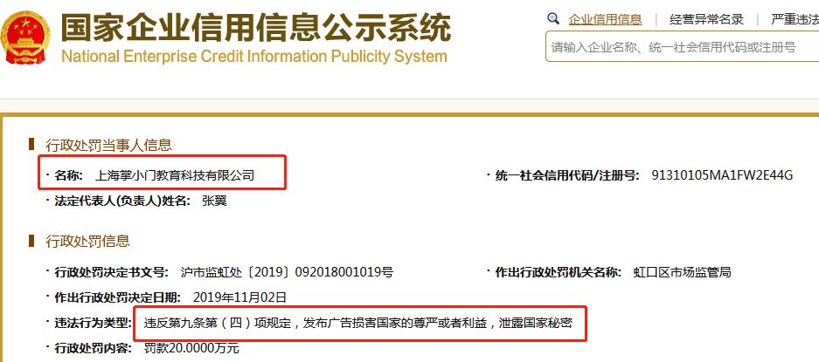Click the national emblem logo
Screen dimensions: 819x362
tap(25, 38)
